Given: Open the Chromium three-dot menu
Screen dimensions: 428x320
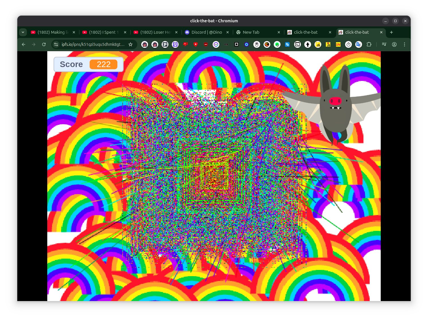Looking at the screenshot, I should 405,44.
